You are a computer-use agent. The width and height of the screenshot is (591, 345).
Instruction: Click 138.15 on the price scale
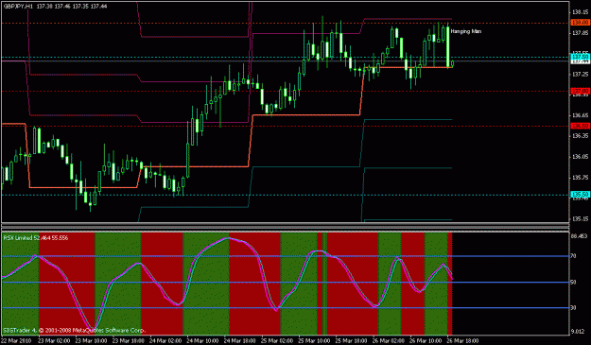point(581,12)
